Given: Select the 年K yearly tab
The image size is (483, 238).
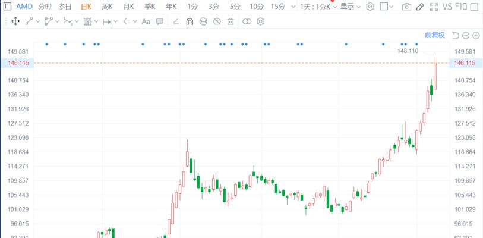Looking at the screenshot, I should click(x=171, y=7).
